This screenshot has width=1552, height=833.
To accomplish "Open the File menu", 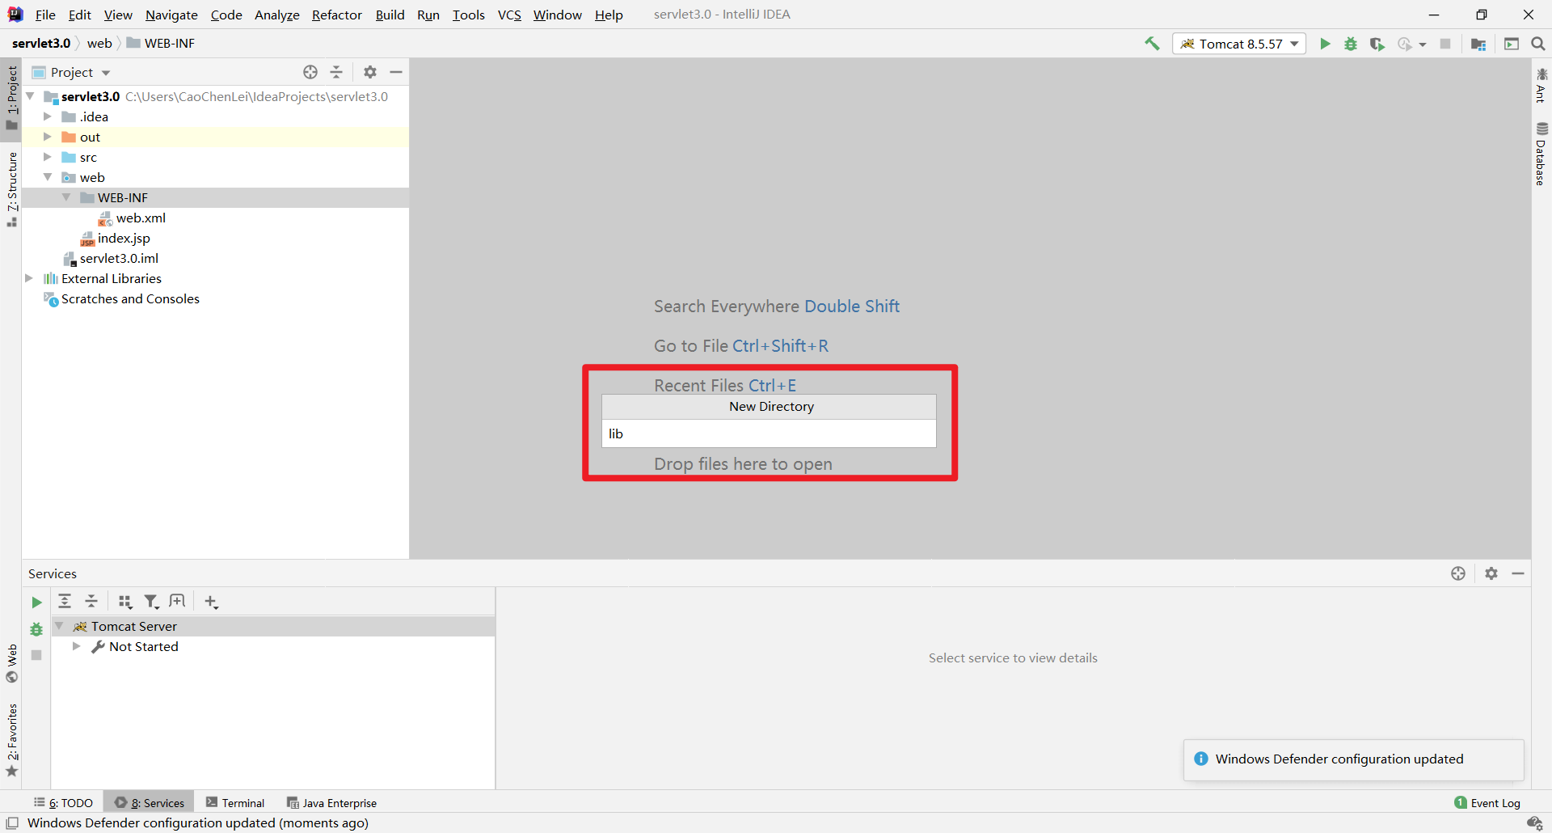I will tap(45, 15).
